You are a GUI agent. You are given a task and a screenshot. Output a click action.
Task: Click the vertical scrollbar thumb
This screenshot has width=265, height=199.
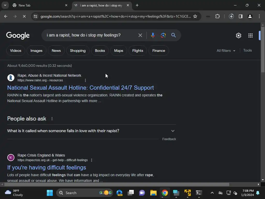pyautogui.click(x=263, y=49)
